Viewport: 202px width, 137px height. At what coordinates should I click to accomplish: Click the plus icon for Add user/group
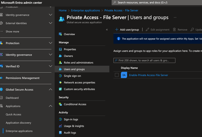click(117, 30)
